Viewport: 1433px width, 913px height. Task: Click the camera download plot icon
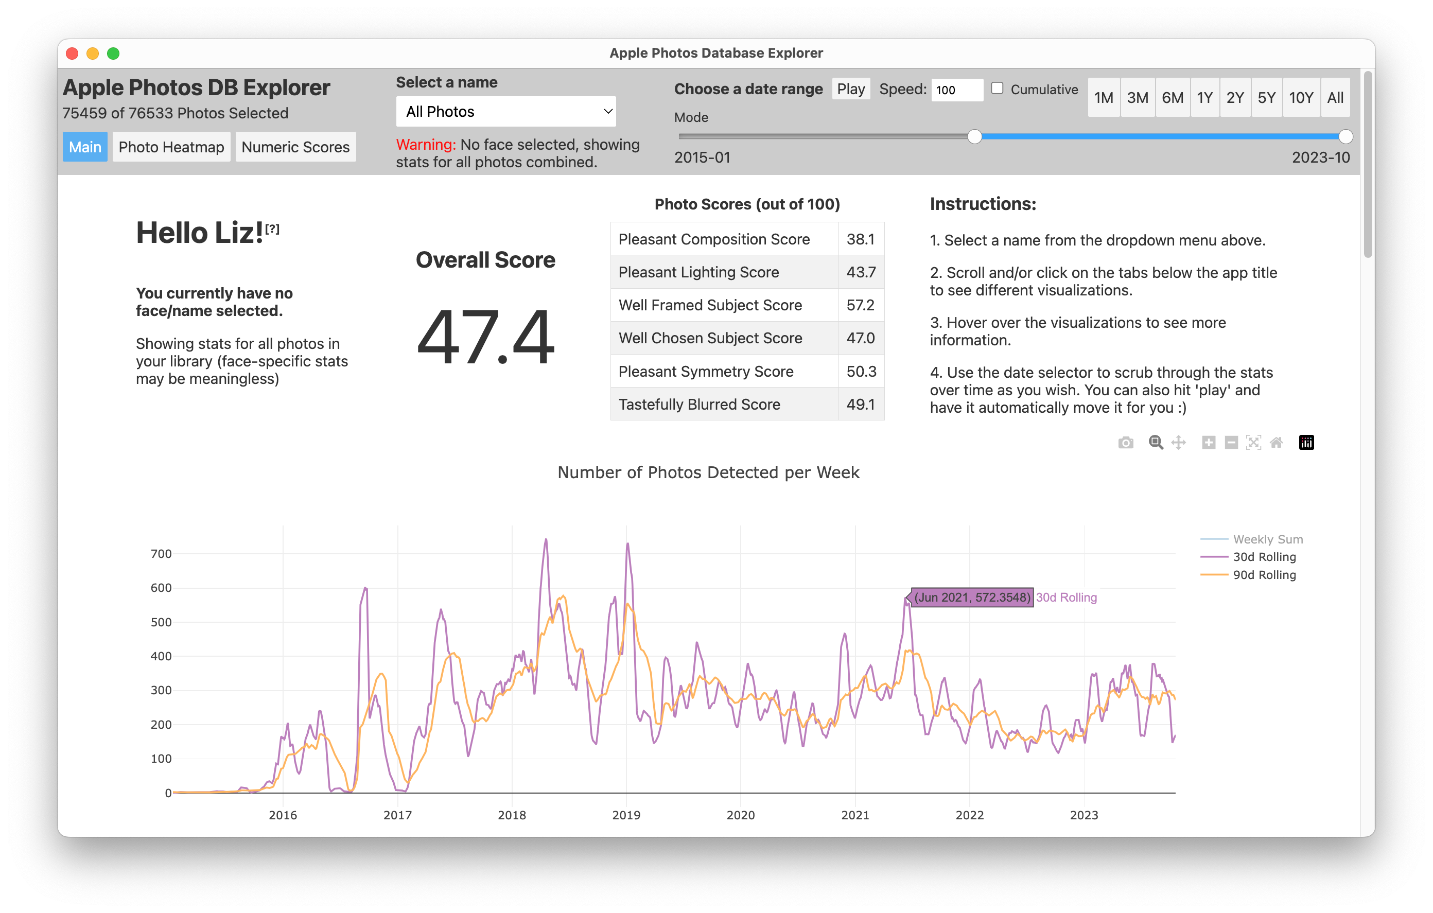click(x=1125, y=442)
